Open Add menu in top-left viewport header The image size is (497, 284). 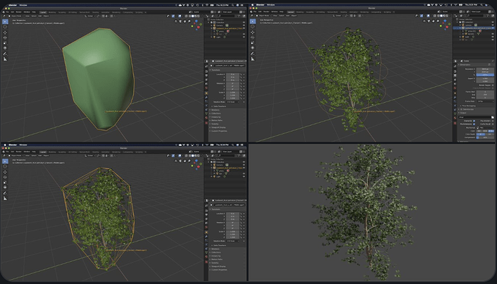point(40,16)
